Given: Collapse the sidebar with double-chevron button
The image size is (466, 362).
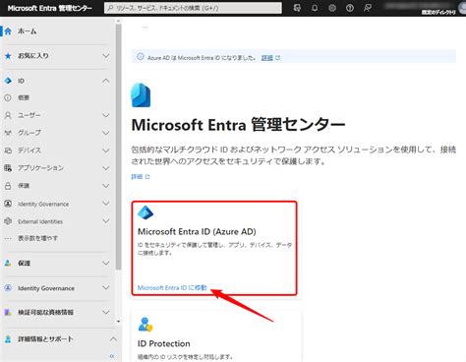Looking at the screenshot, I should click(112, 356).
